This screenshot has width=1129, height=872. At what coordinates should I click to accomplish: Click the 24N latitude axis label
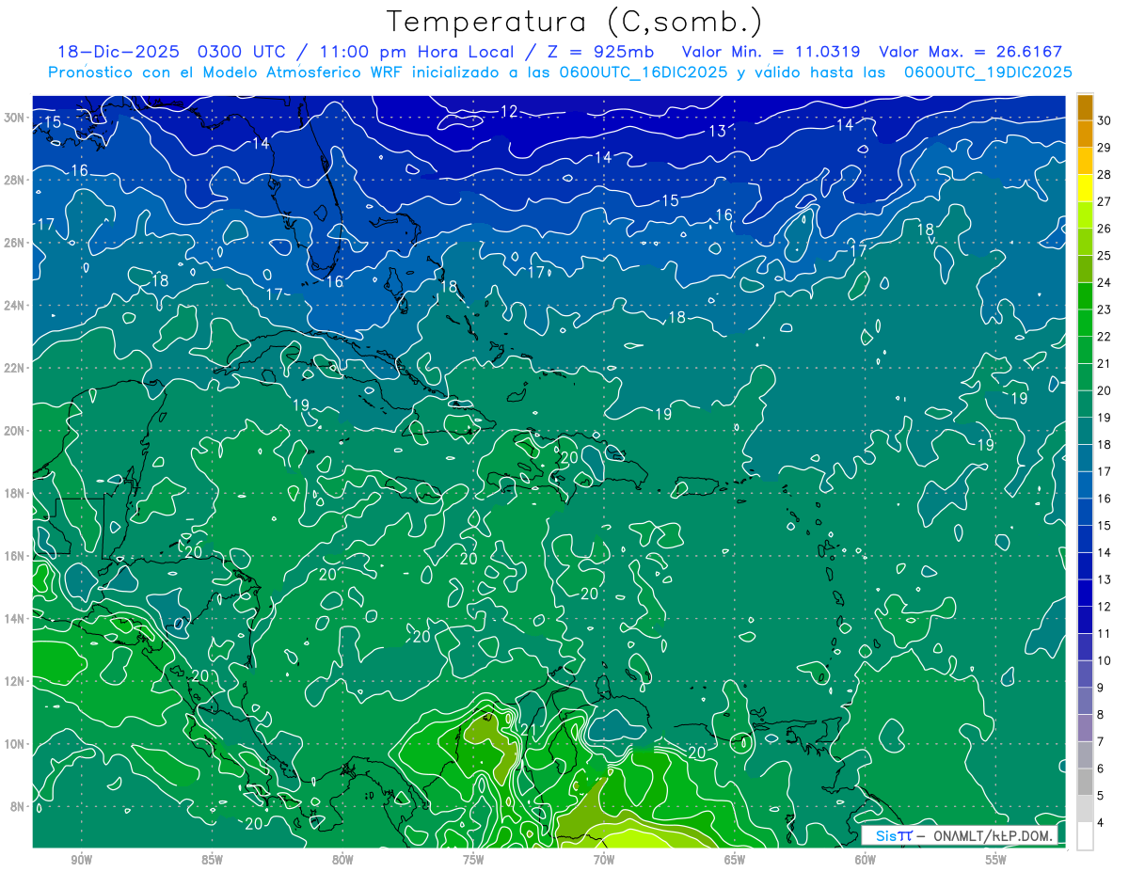tap(16, 306)
